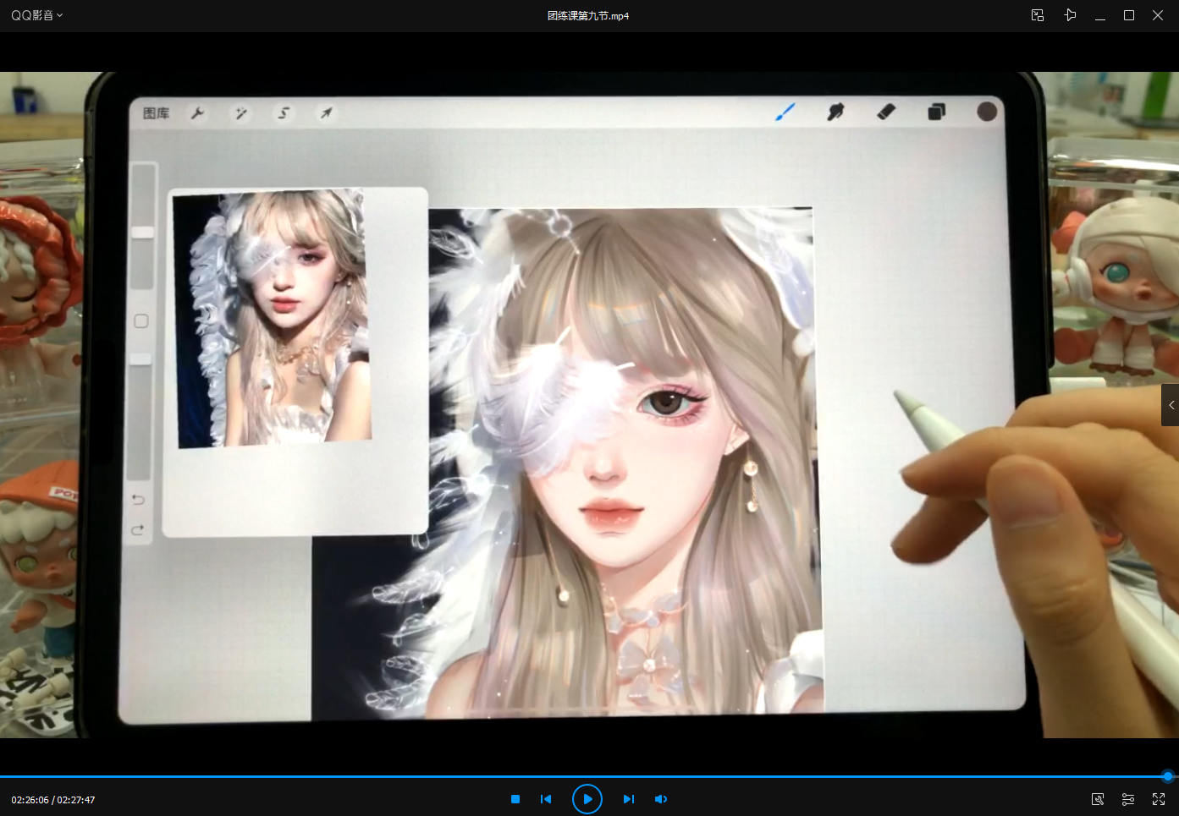1179x816 pixels.
Task: Expand the playlist side panel
Action: coord(1171,405)
